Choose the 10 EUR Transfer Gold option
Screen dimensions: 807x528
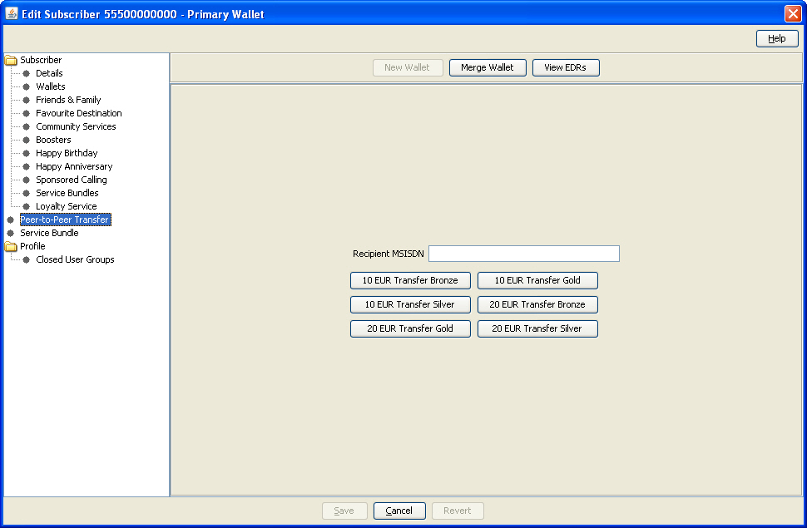pyautogui.click(x=537, y=280)
